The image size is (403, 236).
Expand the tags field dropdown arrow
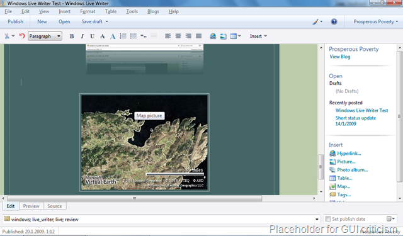pyautogui.click(x=317, y=219)
